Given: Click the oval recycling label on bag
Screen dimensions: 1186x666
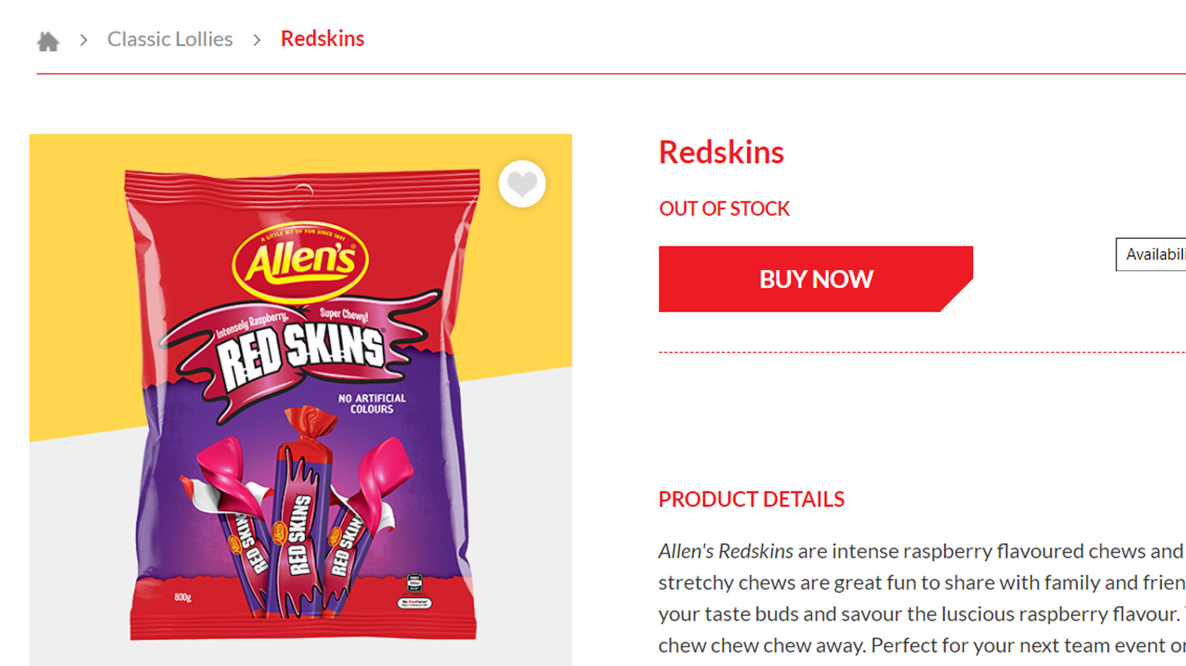Looking at the screenshot, I should 414,603.
